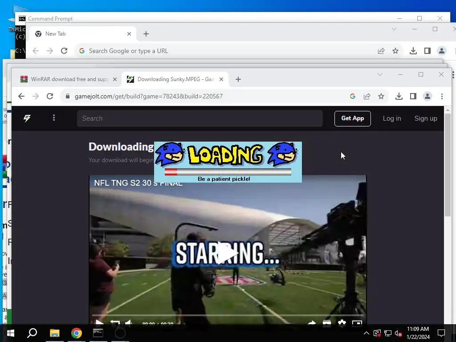Toggle side panel in New Tab Chrome window
Screen dimensions: 456x342
pos(427,51)
